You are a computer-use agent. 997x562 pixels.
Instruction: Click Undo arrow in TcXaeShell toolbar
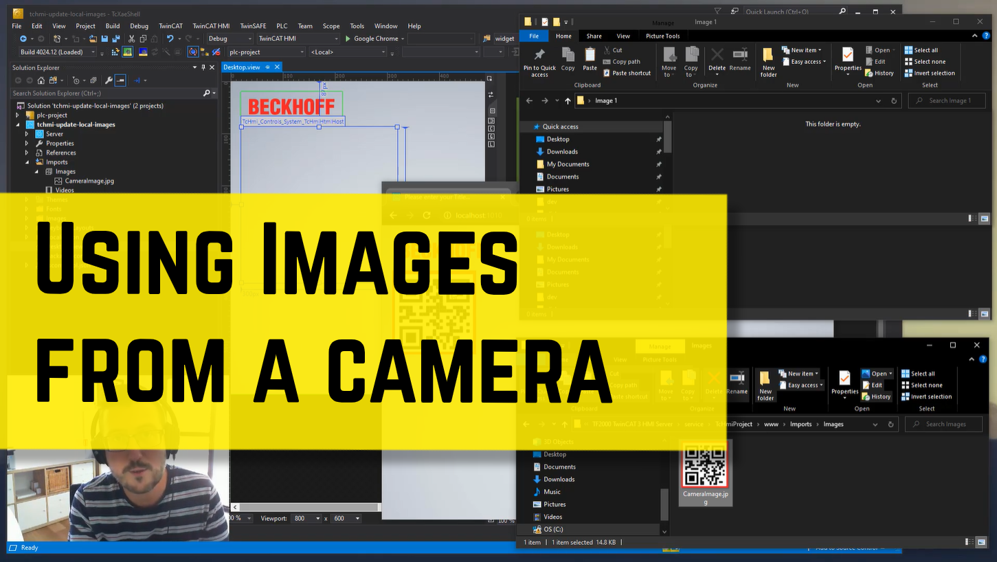click(170, 38)
